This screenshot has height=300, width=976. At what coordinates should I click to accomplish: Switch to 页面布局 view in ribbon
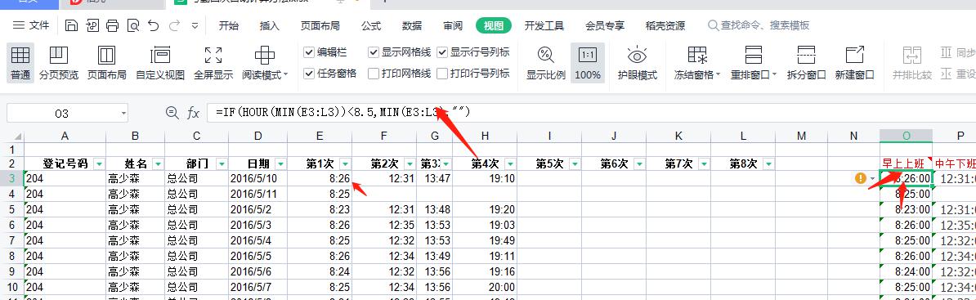pos(106,63)
